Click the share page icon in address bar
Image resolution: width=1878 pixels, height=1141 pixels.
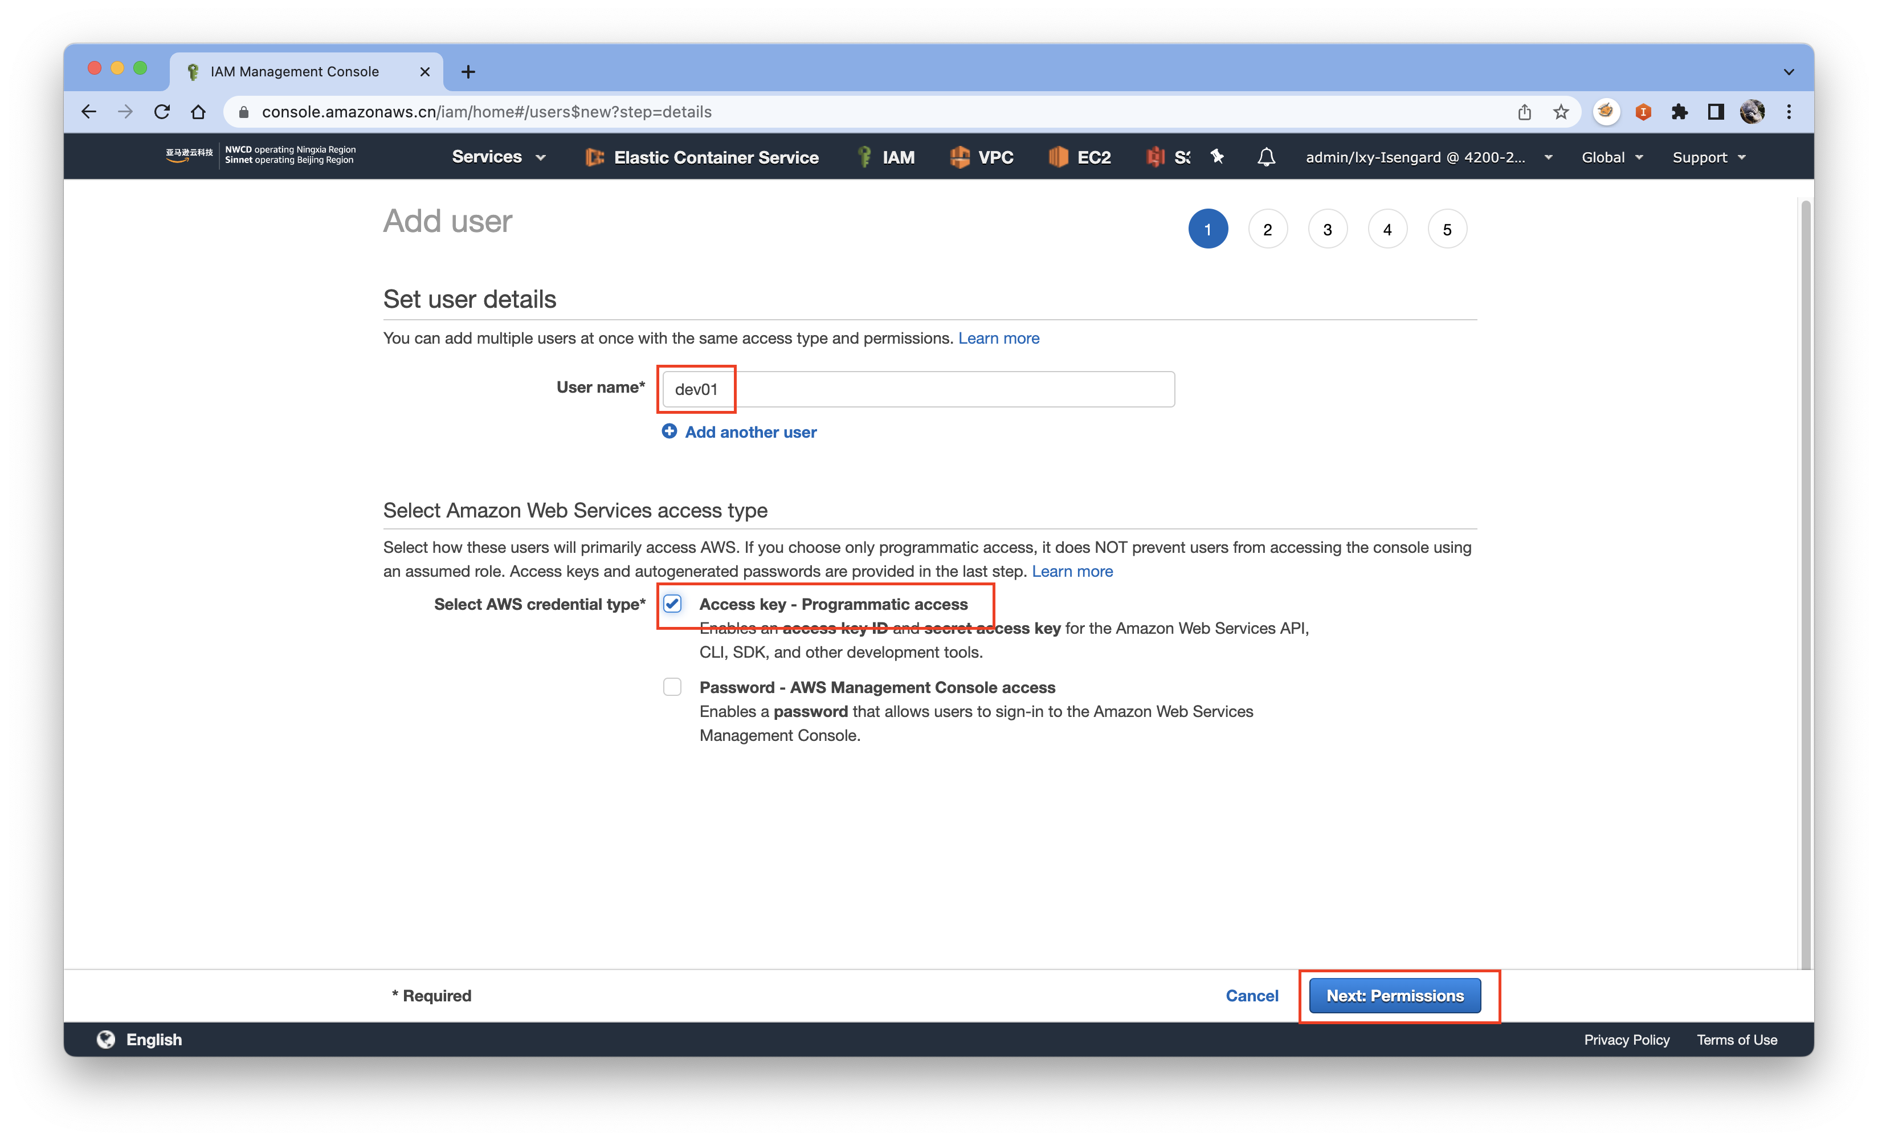[x=1524, y=112]
